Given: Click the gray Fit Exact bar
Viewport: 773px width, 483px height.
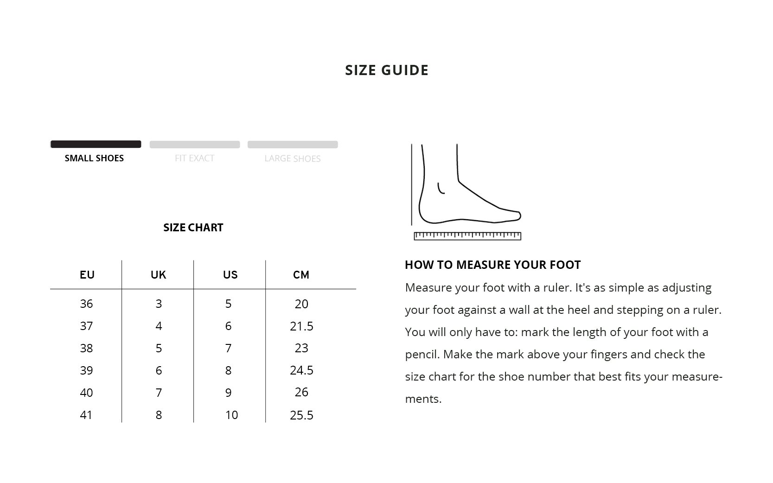Looking at the screenshot, I should tap(194, 144).
